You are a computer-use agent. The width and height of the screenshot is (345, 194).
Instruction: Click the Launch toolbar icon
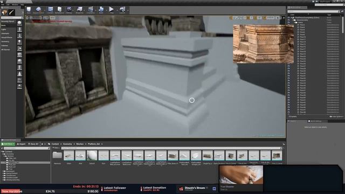pos(122,10)
